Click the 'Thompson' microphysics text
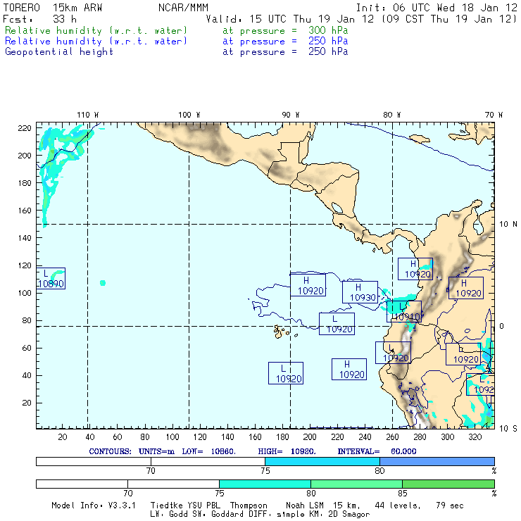This screenshot has width=521, height=521. 249,506
